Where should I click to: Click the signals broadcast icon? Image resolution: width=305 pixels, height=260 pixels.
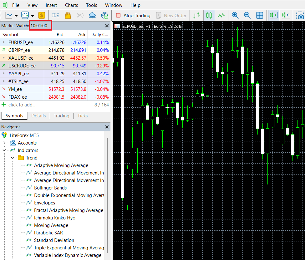[x=80, y=15]
